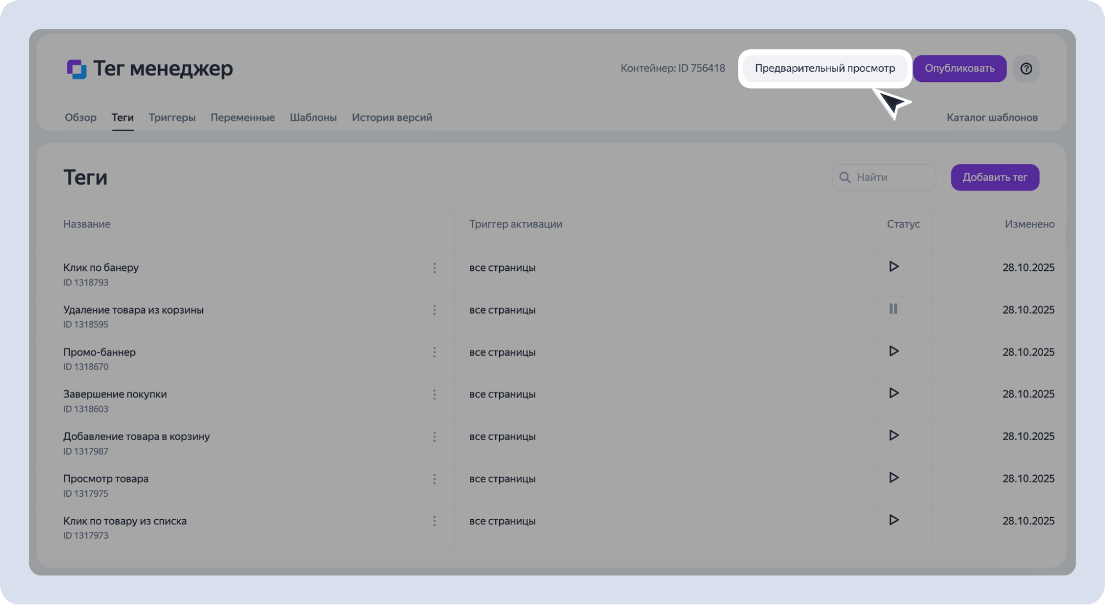Click the search magnifier icon
This screenshot has width=1105, height=605.
(x=845, y=178)
